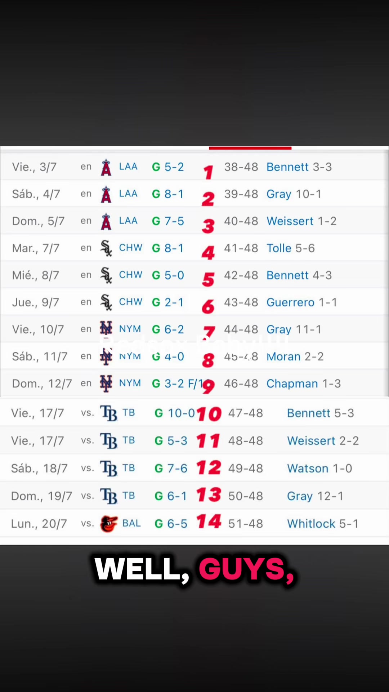Click the Rays logo in the Sáb. 18/7 row
389x692 pixels.
pos(109,469)
